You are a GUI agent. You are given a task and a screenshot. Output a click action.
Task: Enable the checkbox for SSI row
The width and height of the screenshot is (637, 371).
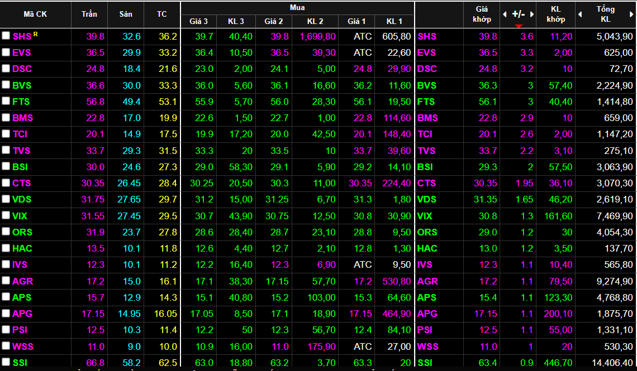(6, 362)
